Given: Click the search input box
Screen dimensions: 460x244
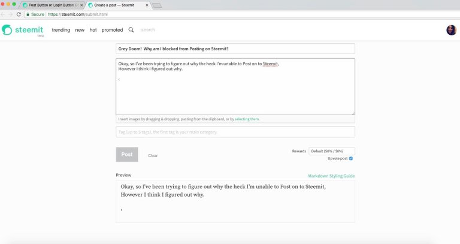Looking at the screenshot, I should pyautogui.click(x=148, y=30).
